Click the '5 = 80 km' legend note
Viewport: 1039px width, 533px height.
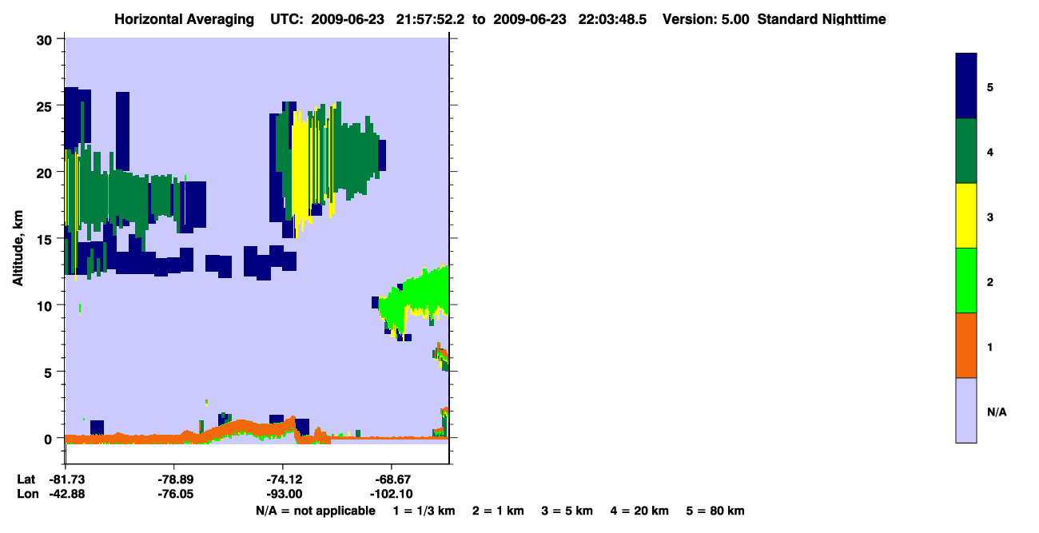pos(715,511)
